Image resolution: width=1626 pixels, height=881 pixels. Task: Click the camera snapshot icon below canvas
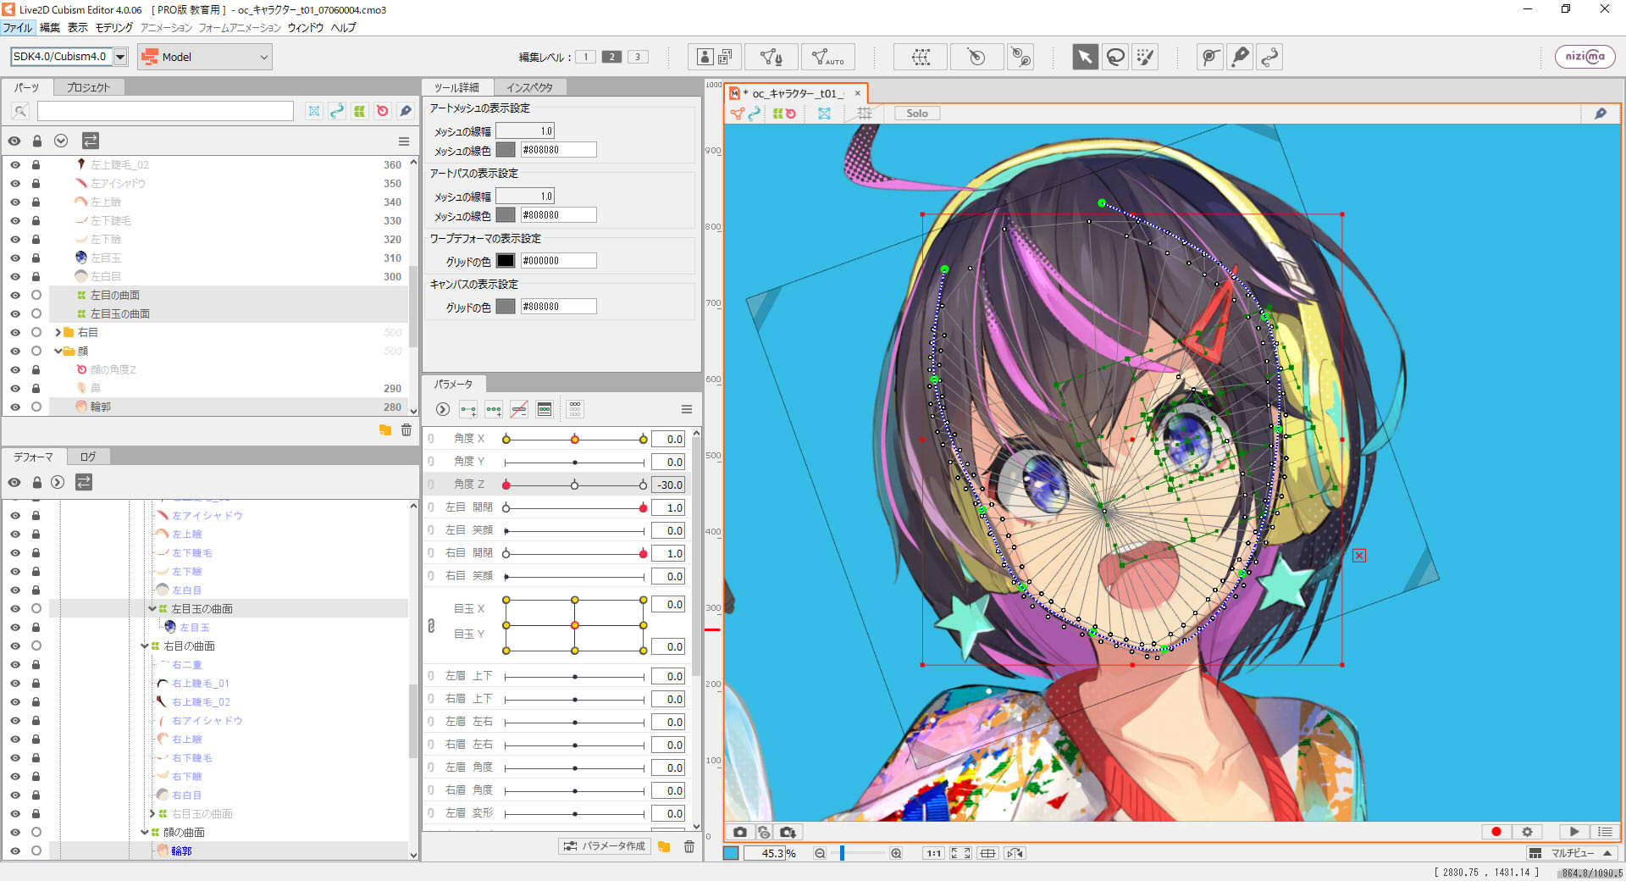[x=739, y=832]
